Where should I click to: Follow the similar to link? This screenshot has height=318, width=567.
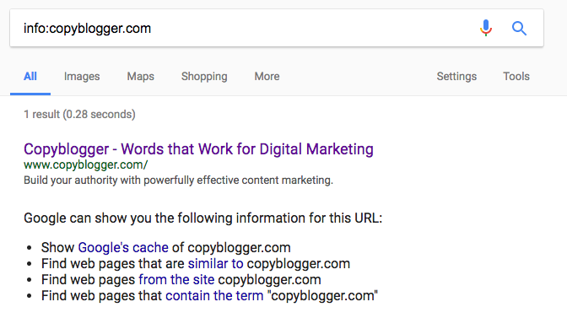[x=215, y=263]
